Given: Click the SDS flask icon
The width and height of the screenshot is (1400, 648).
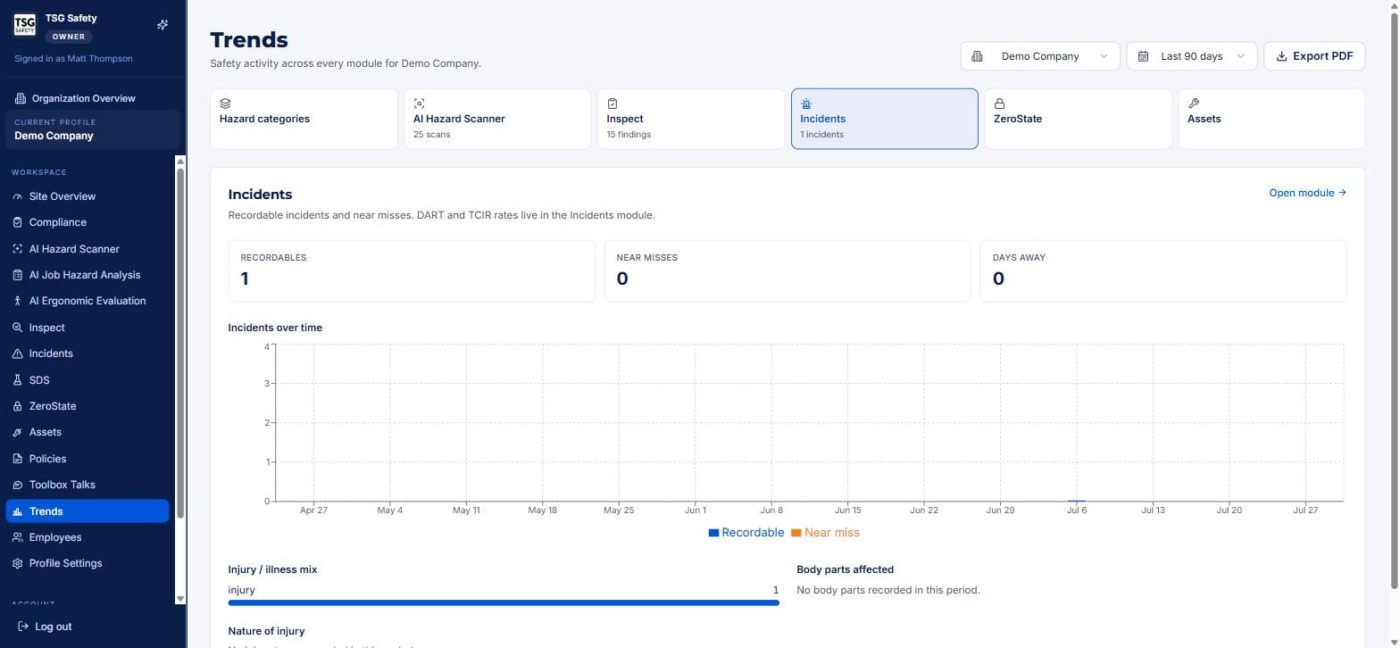Looking at the screenshot, I should 17,380.
